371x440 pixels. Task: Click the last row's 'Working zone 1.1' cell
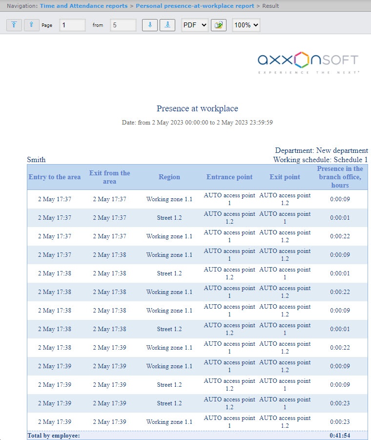[169, 422]
